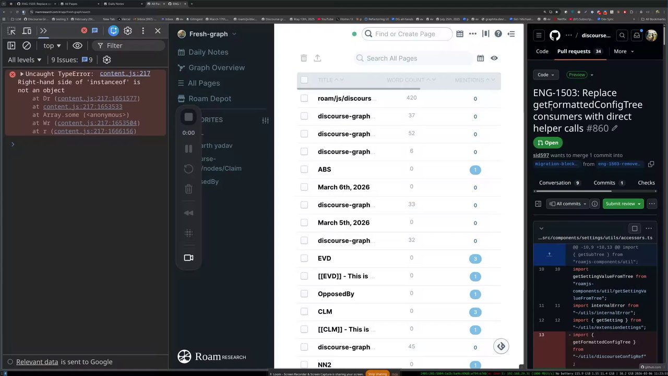668x376 pixels.
Task: Toggle the eye visibility icon by search bar
Action: pyautogui.click(x=494, y=58)
